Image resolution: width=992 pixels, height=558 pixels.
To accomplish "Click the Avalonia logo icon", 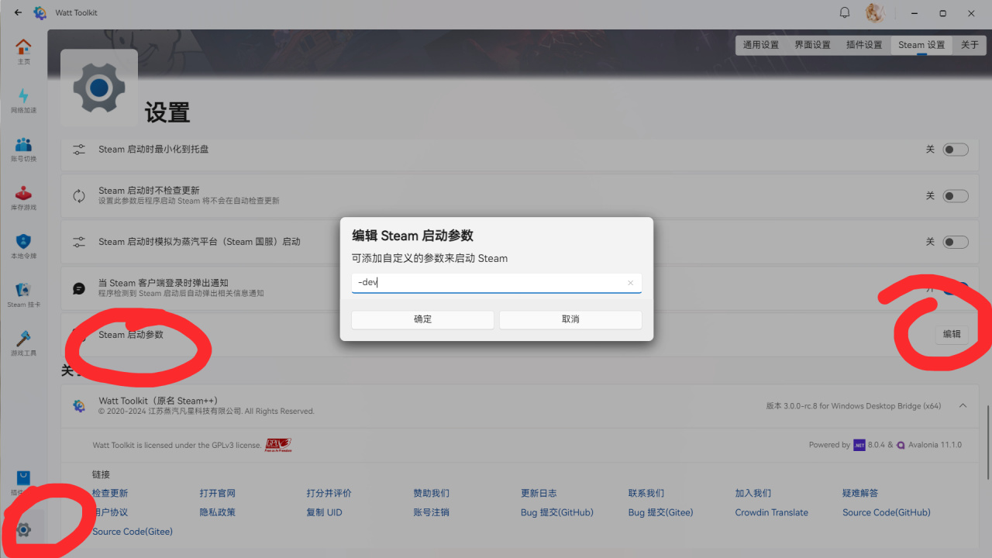I will pos(901,445).
